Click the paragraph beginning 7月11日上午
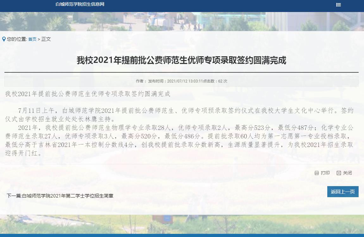This screenshot has width=364, height=237. pos(179,115)
